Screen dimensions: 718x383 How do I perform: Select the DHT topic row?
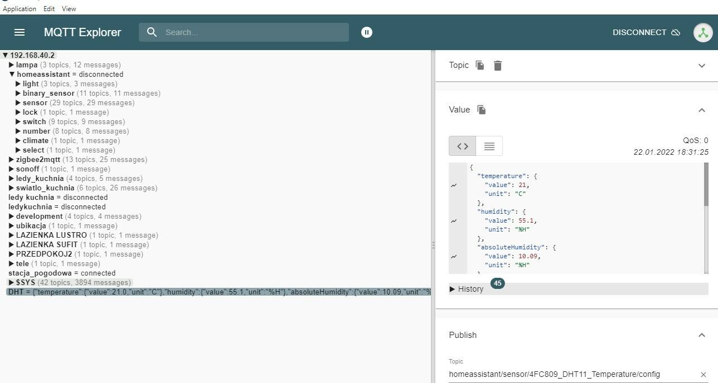point(219,292)
